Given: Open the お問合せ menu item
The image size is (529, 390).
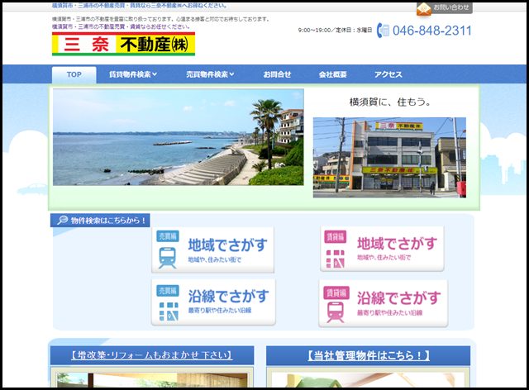Looking at the screenshot, I should (277, 74).
